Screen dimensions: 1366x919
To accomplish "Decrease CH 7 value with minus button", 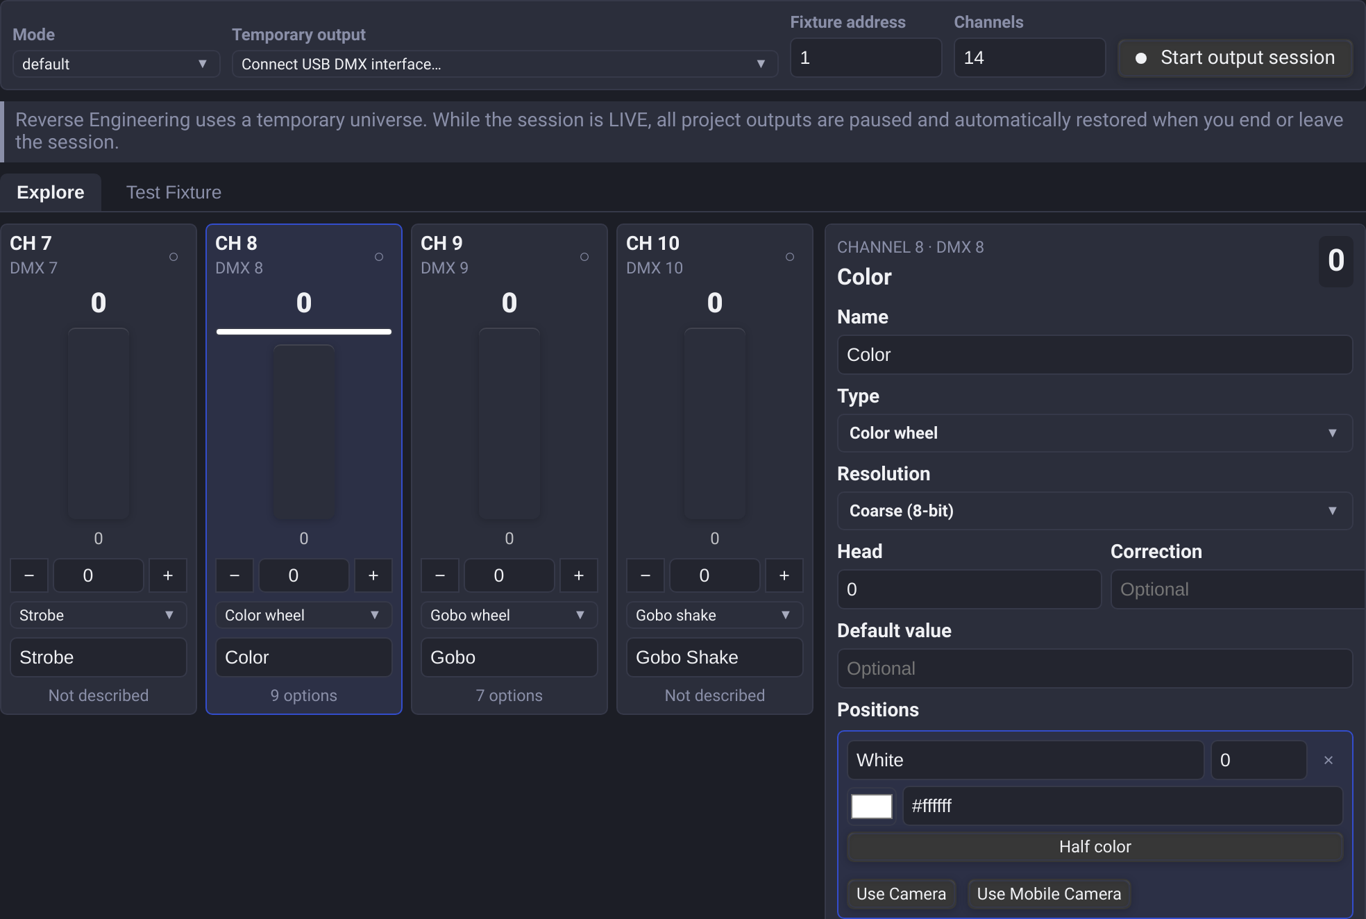I will click(29, 575).
